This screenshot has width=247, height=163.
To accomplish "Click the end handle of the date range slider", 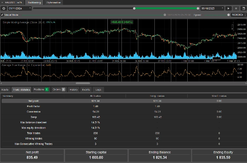I will pyautogui.click(x=198, y=8).
